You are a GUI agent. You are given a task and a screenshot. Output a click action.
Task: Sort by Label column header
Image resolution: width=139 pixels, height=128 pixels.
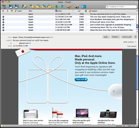[x=19, y=11]
